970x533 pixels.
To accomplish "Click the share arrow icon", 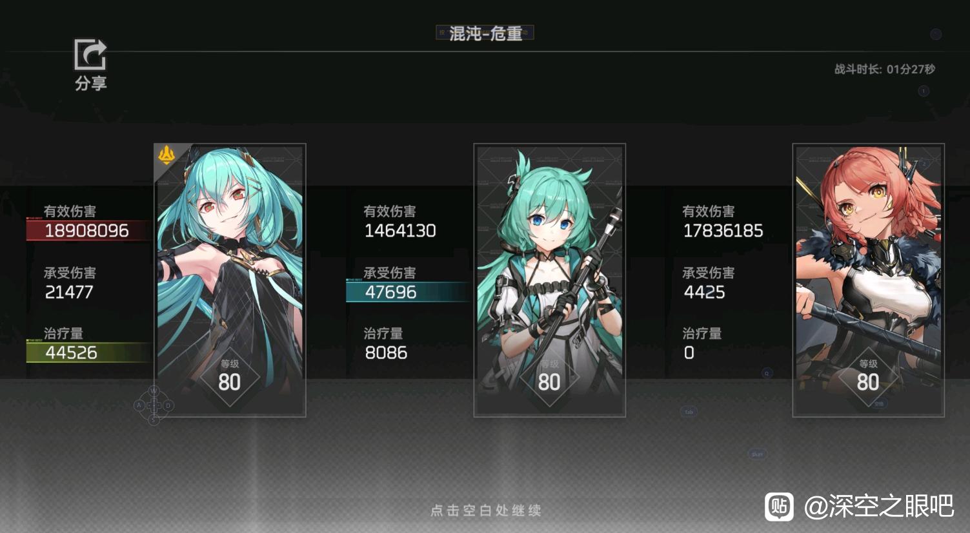I will (90, 55).
